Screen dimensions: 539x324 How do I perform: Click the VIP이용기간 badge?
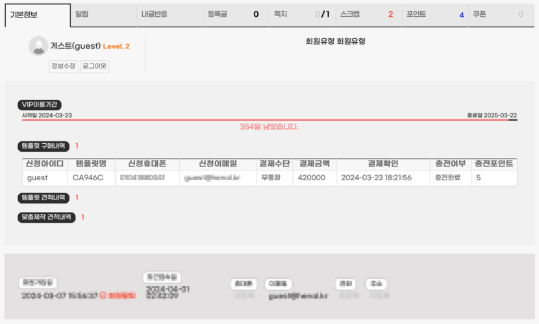40,104
